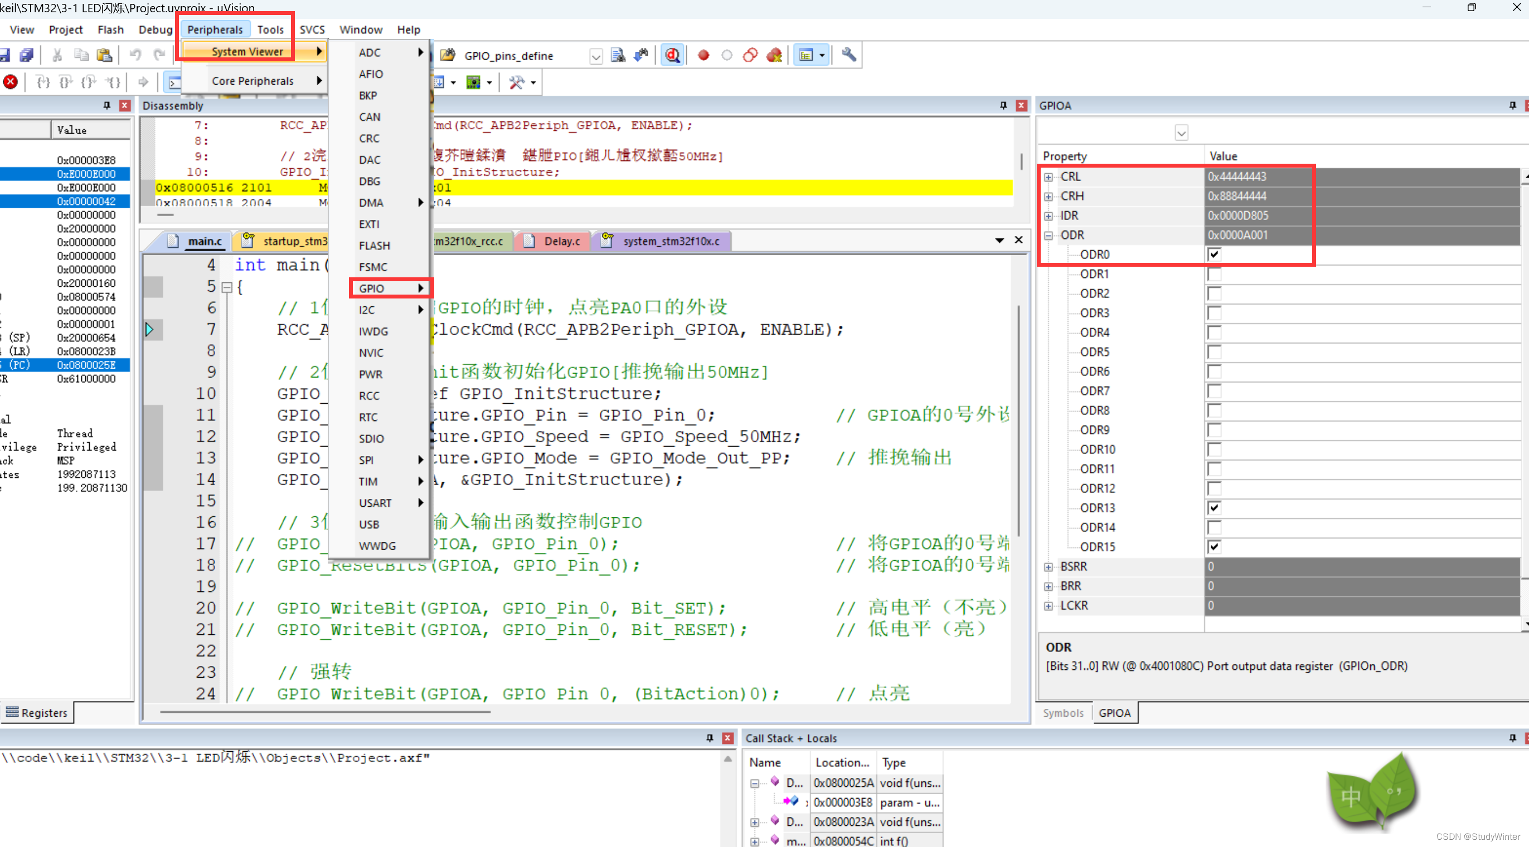The image size is (1529, 847).
Task: Check the ODR1 checkbox
Action: pyautogui.click(x=1214, y=274)
